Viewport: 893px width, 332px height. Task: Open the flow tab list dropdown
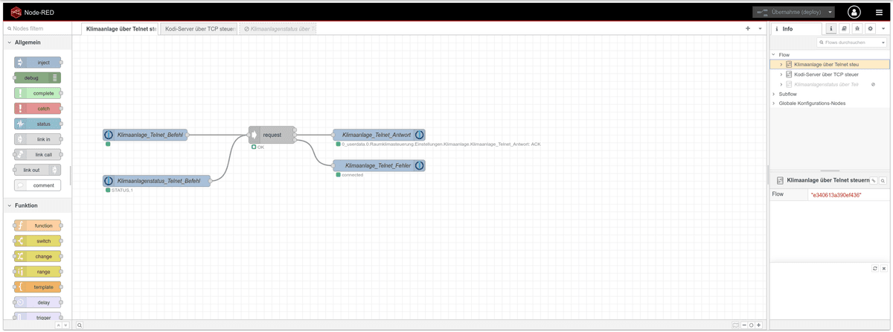[760, 29]
